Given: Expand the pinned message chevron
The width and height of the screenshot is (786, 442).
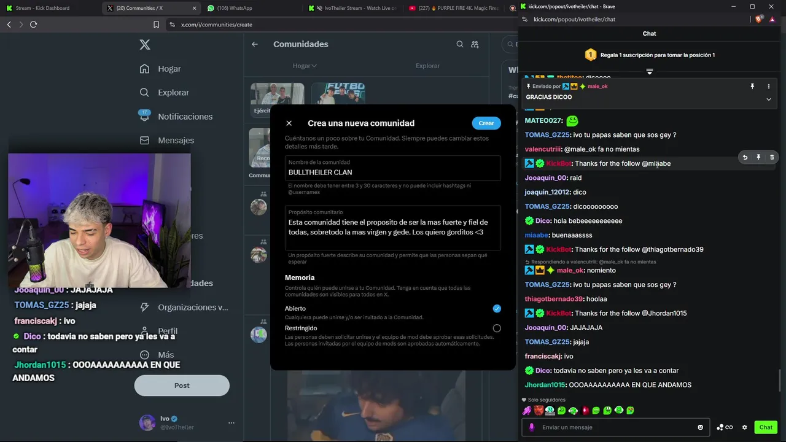Looking at the screenshot, I should pyautogui.click(x=769, y=99).
